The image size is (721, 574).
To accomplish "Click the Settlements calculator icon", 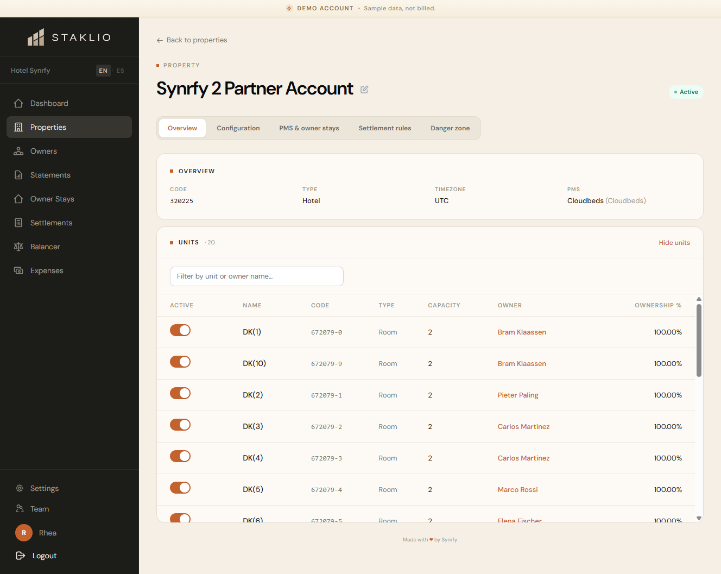I will coord(18,223).
